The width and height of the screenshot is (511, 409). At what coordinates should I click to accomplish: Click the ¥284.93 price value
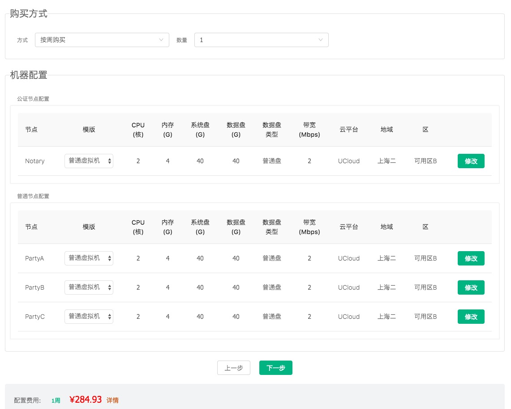[x=86, y=400]
